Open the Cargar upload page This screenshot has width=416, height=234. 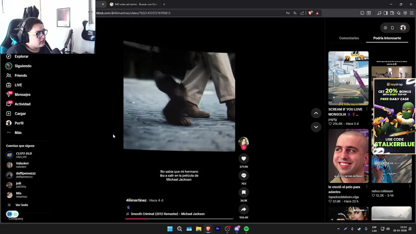(16, 113)
